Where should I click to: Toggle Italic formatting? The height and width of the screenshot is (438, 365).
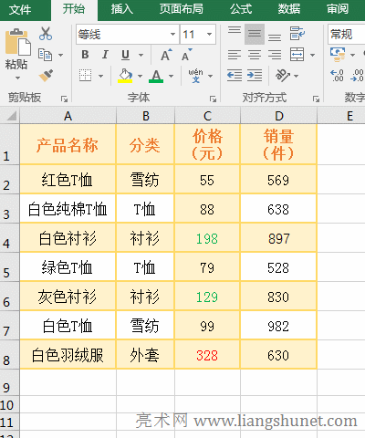pyautogui.click(x=105, y=55)
